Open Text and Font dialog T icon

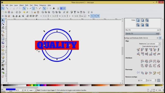[75, 12]
